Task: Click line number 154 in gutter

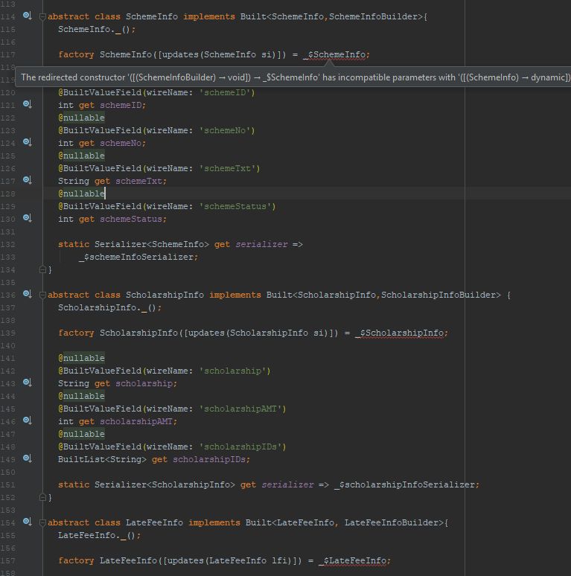Action: [7, 522]
